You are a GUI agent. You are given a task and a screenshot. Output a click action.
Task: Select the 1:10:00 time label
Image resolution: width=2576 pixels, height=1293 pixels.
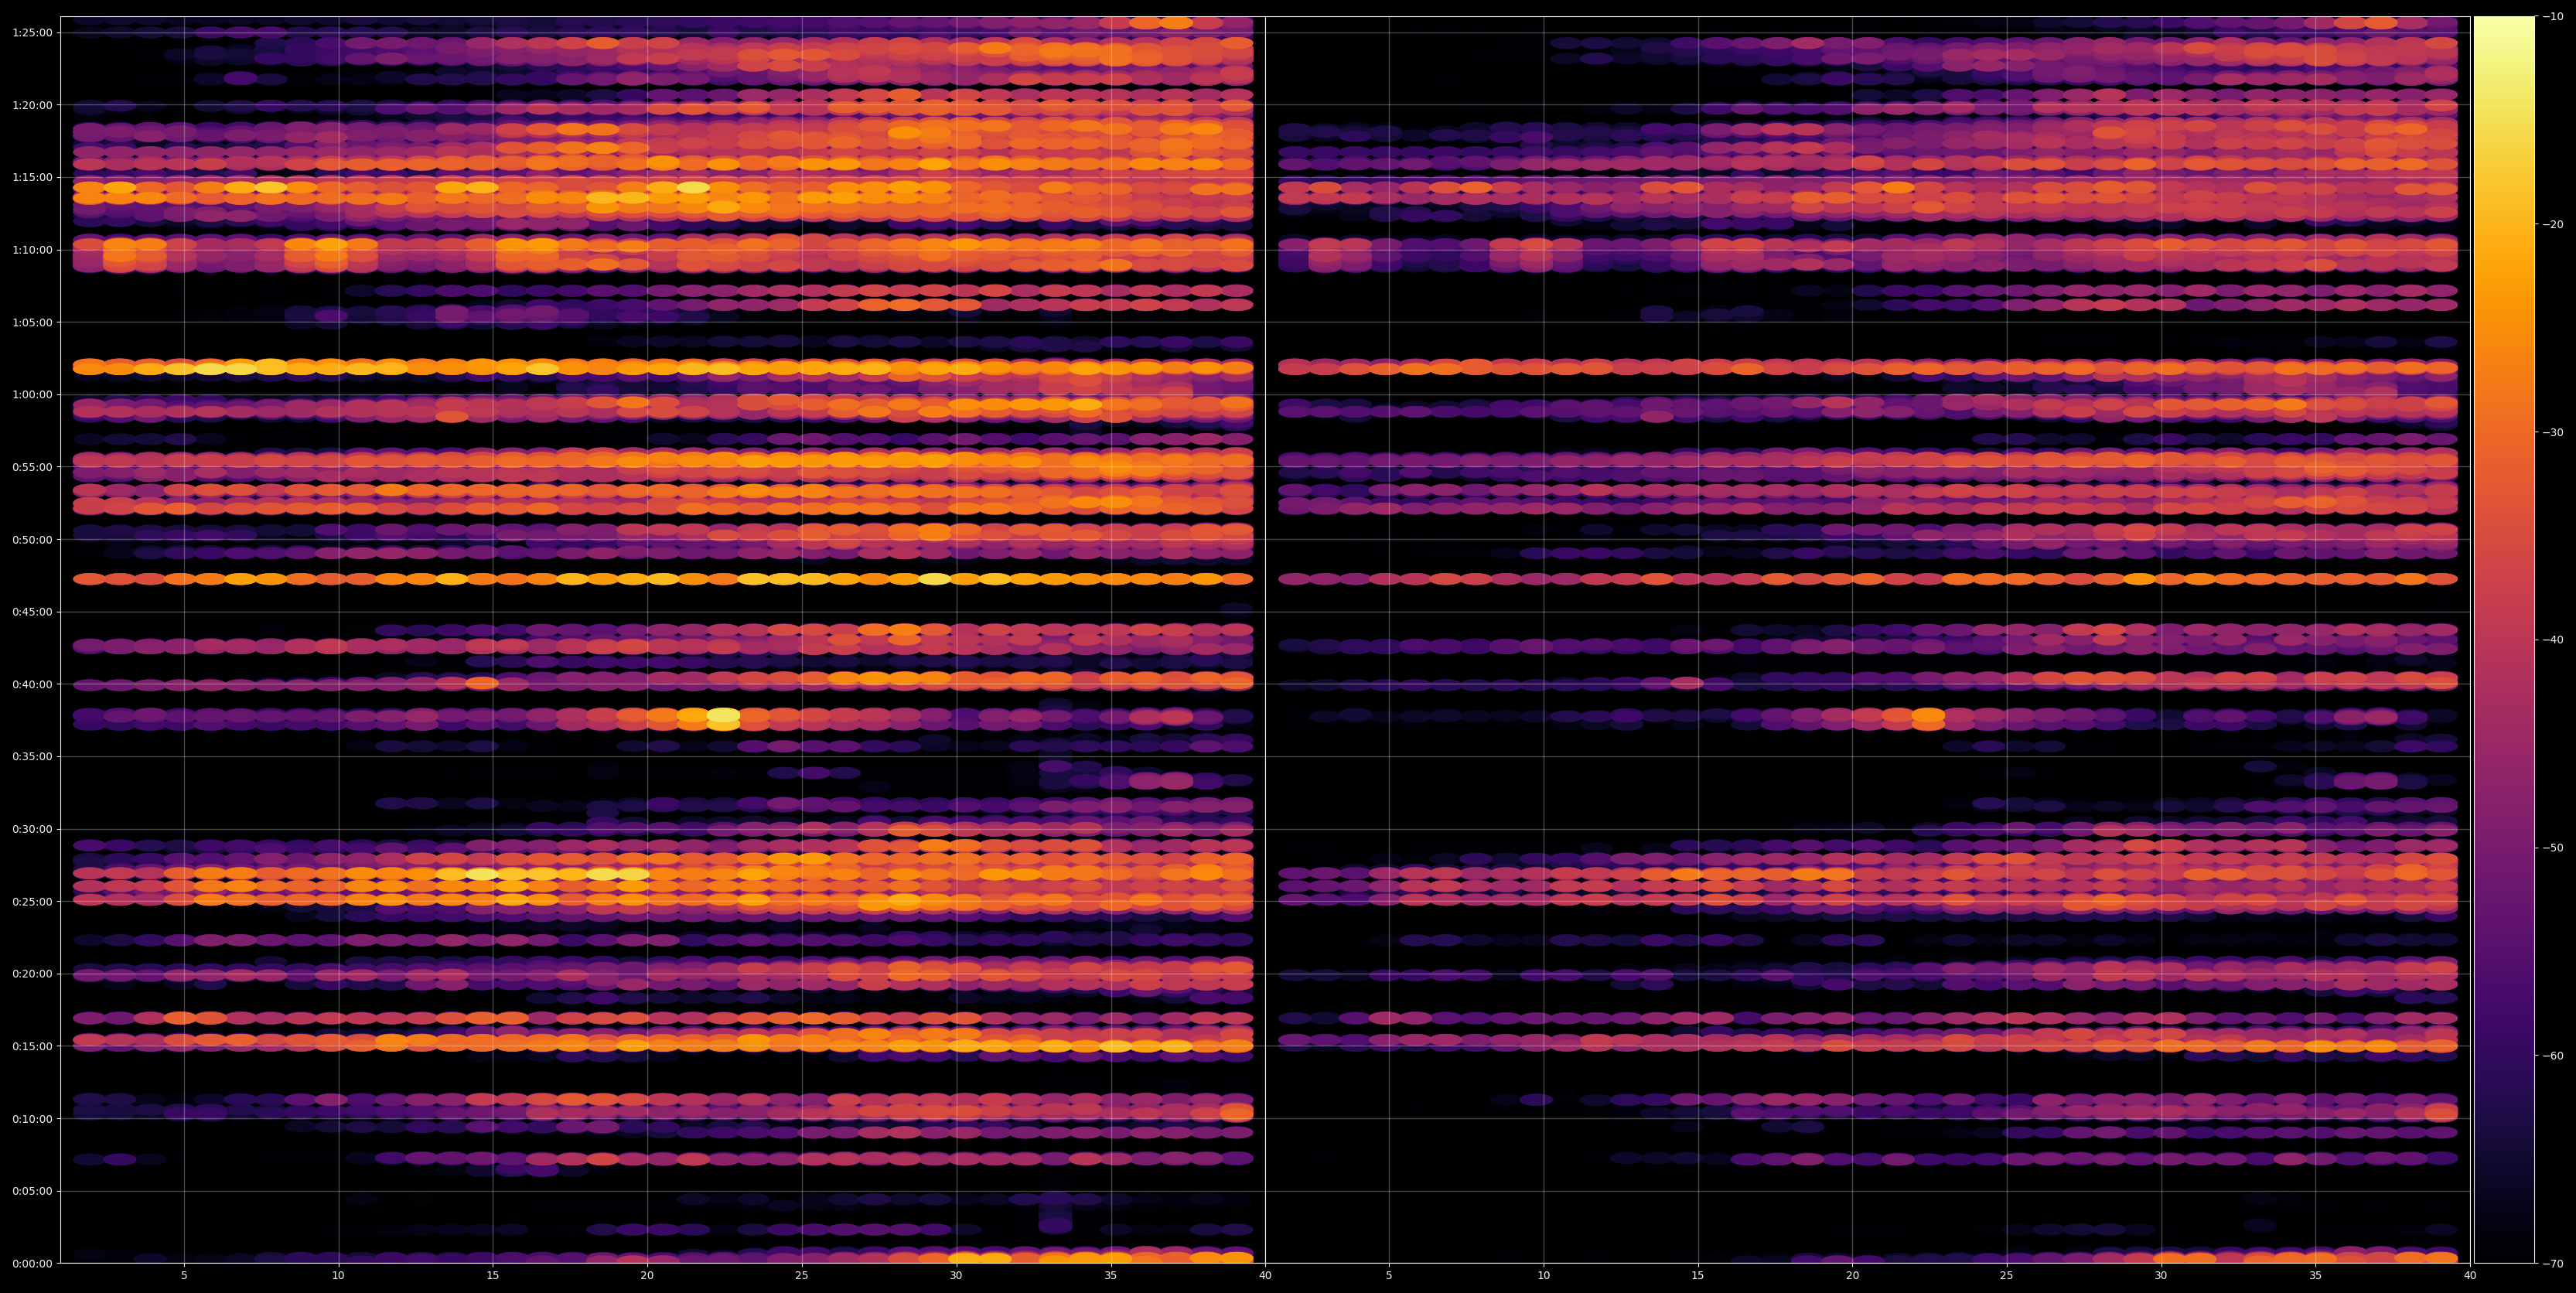pyautogui.click(x=33, y=249)
